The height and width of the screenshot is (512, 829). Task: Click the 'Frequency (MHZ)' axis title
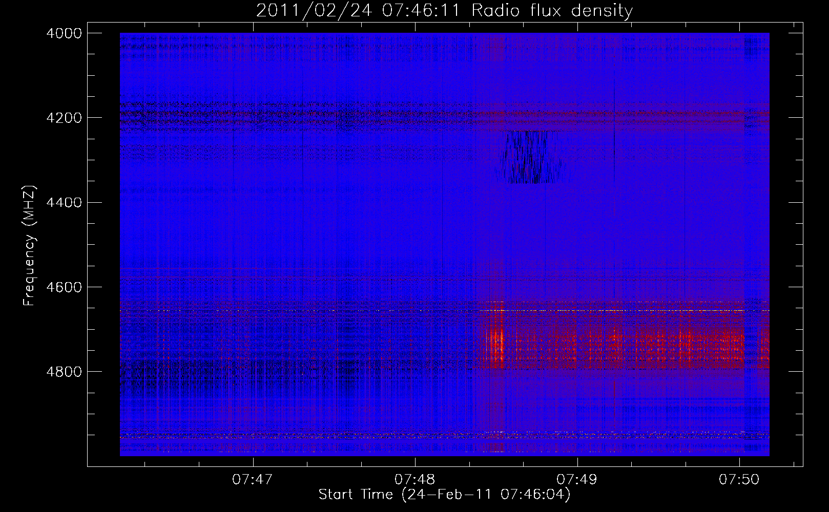coord(30,246)
